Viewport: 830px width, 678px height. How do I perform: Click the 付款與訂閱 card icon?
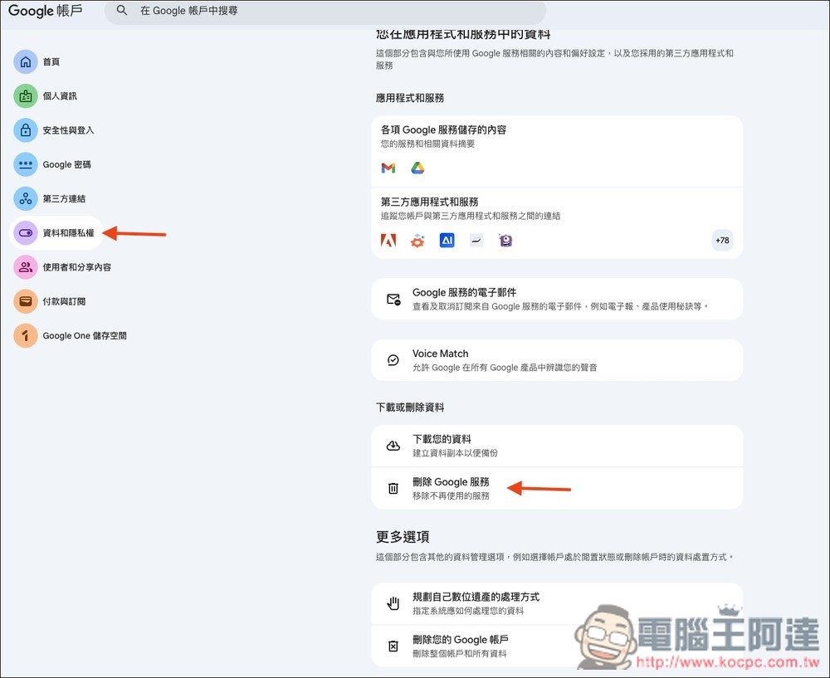(26, 302)
